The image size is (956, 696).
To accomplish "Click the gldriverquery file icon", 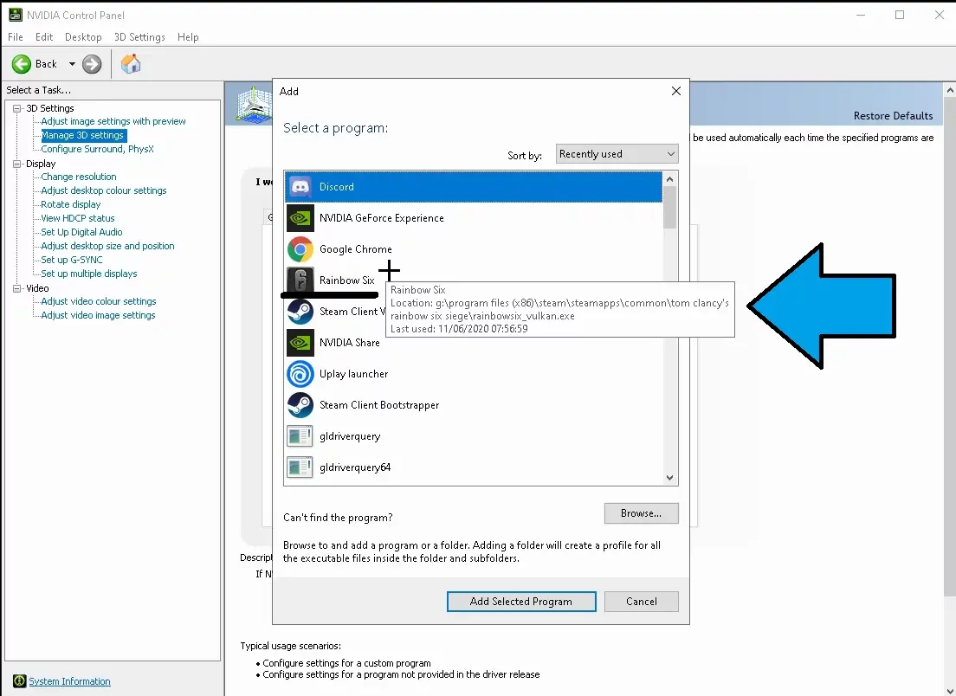I will click(300, 436).
